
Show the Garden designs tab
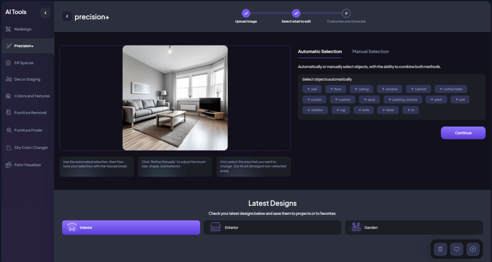(414, 228)
